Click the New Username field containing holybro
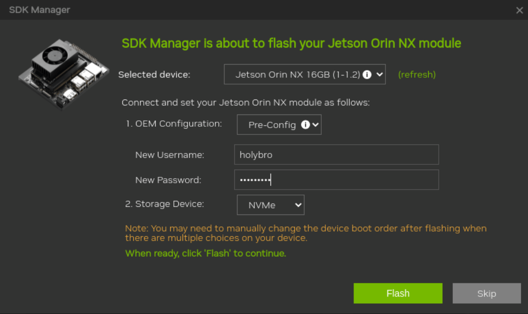Image resolution: width=528 pixels, height=314 pixels. tap(337, 155)
